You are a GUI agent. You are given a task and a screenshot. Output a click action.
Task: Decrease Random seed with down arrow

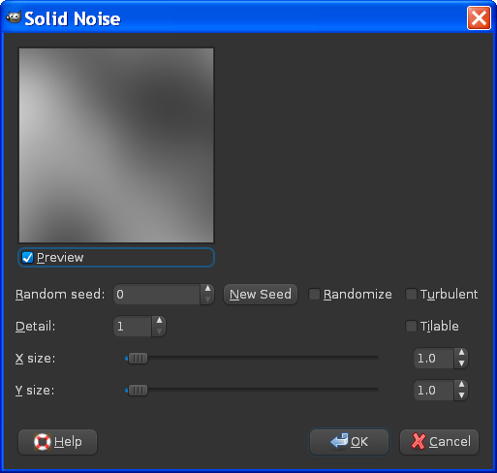coord(207,300)
